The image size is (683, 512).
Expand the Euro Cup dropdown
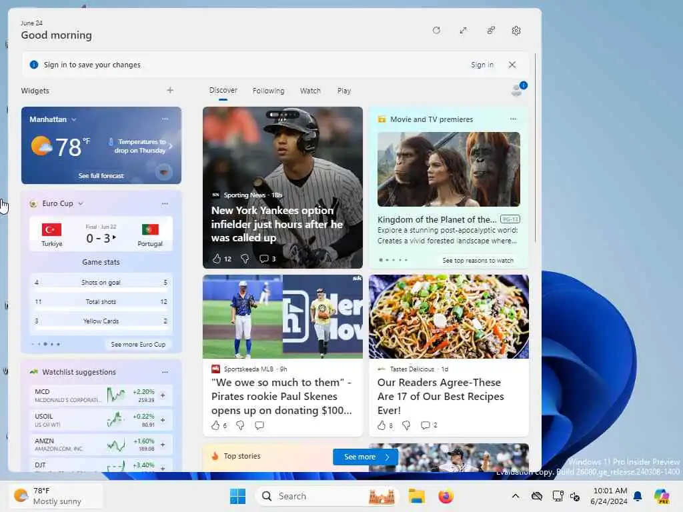pyautogui.click(x=81, y=203)
